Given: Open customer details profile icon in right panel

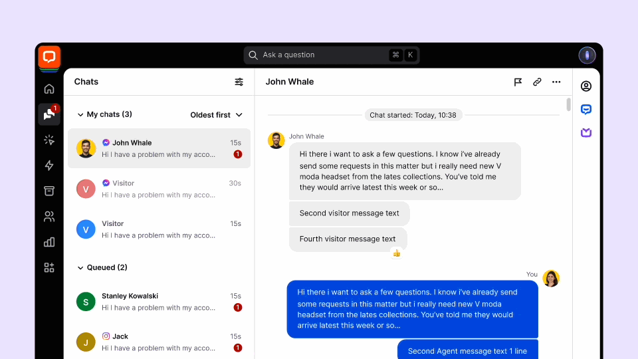Looking at the screenshot, I should point(586,86).
